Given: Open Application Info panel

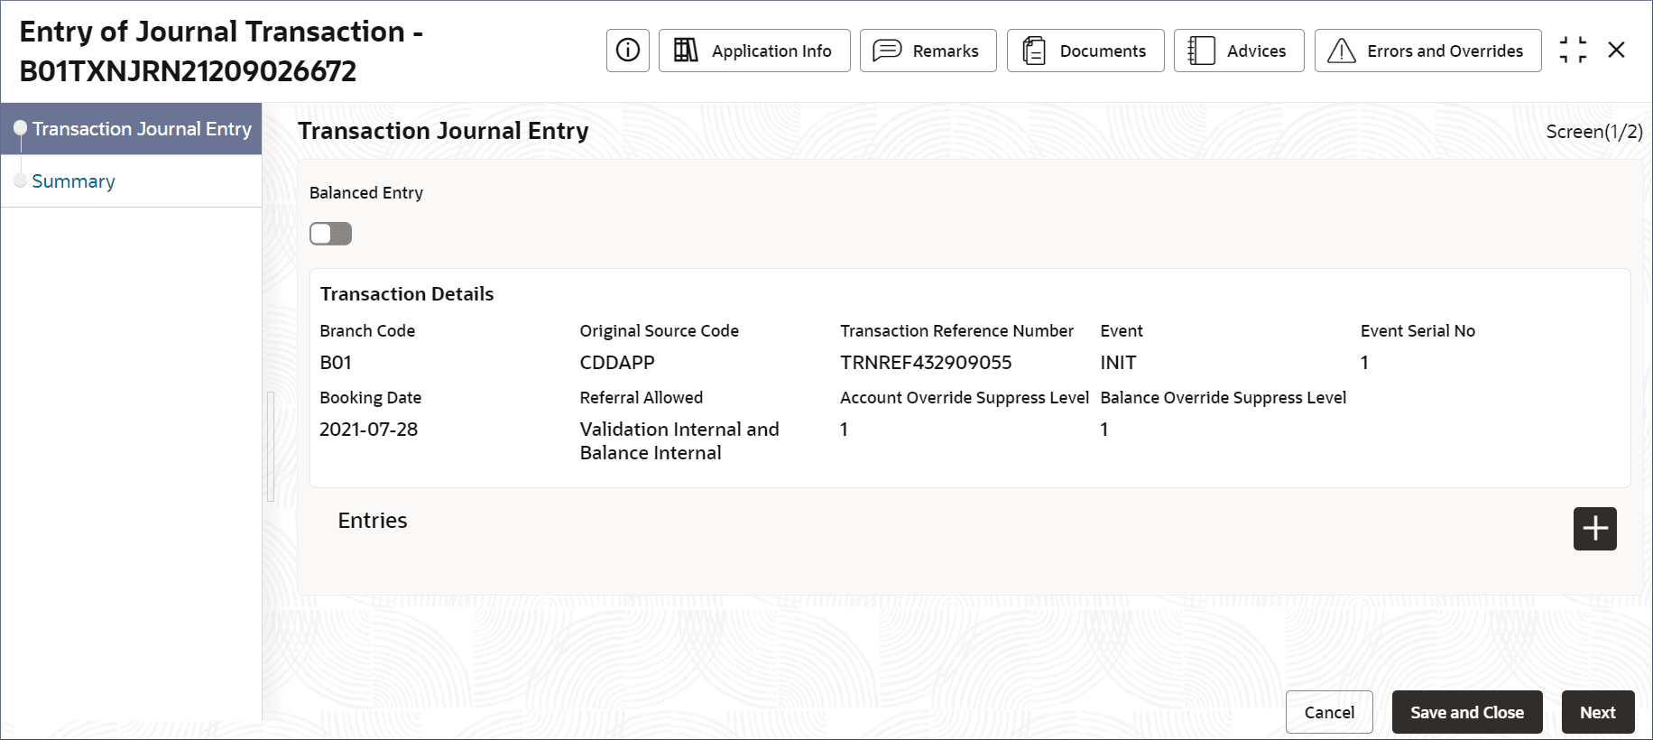Looking at the screenshot, I should (x=754, y=51).
